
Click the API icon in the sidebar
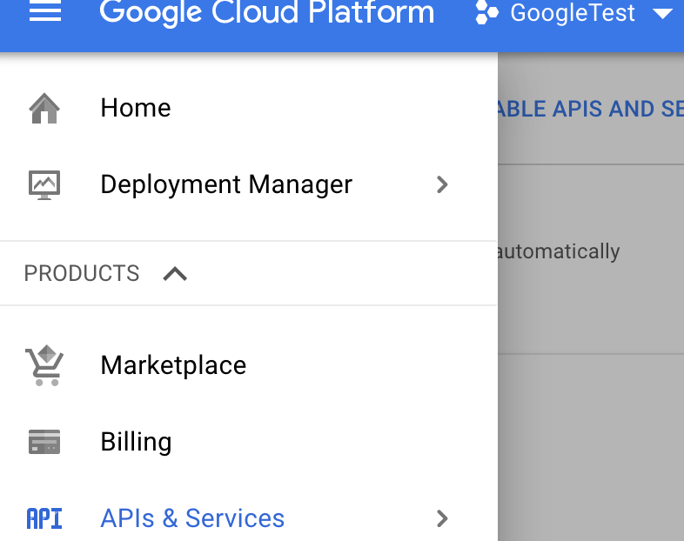pyautogui.click(x=44, y=519)
